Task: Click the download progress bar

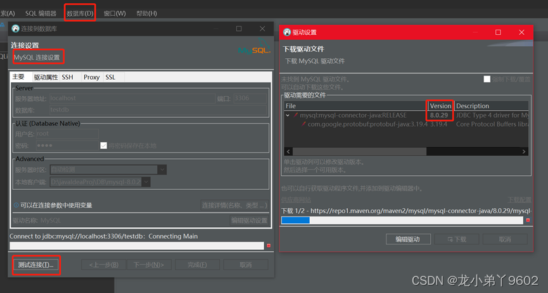Action: tap(402, 220)
